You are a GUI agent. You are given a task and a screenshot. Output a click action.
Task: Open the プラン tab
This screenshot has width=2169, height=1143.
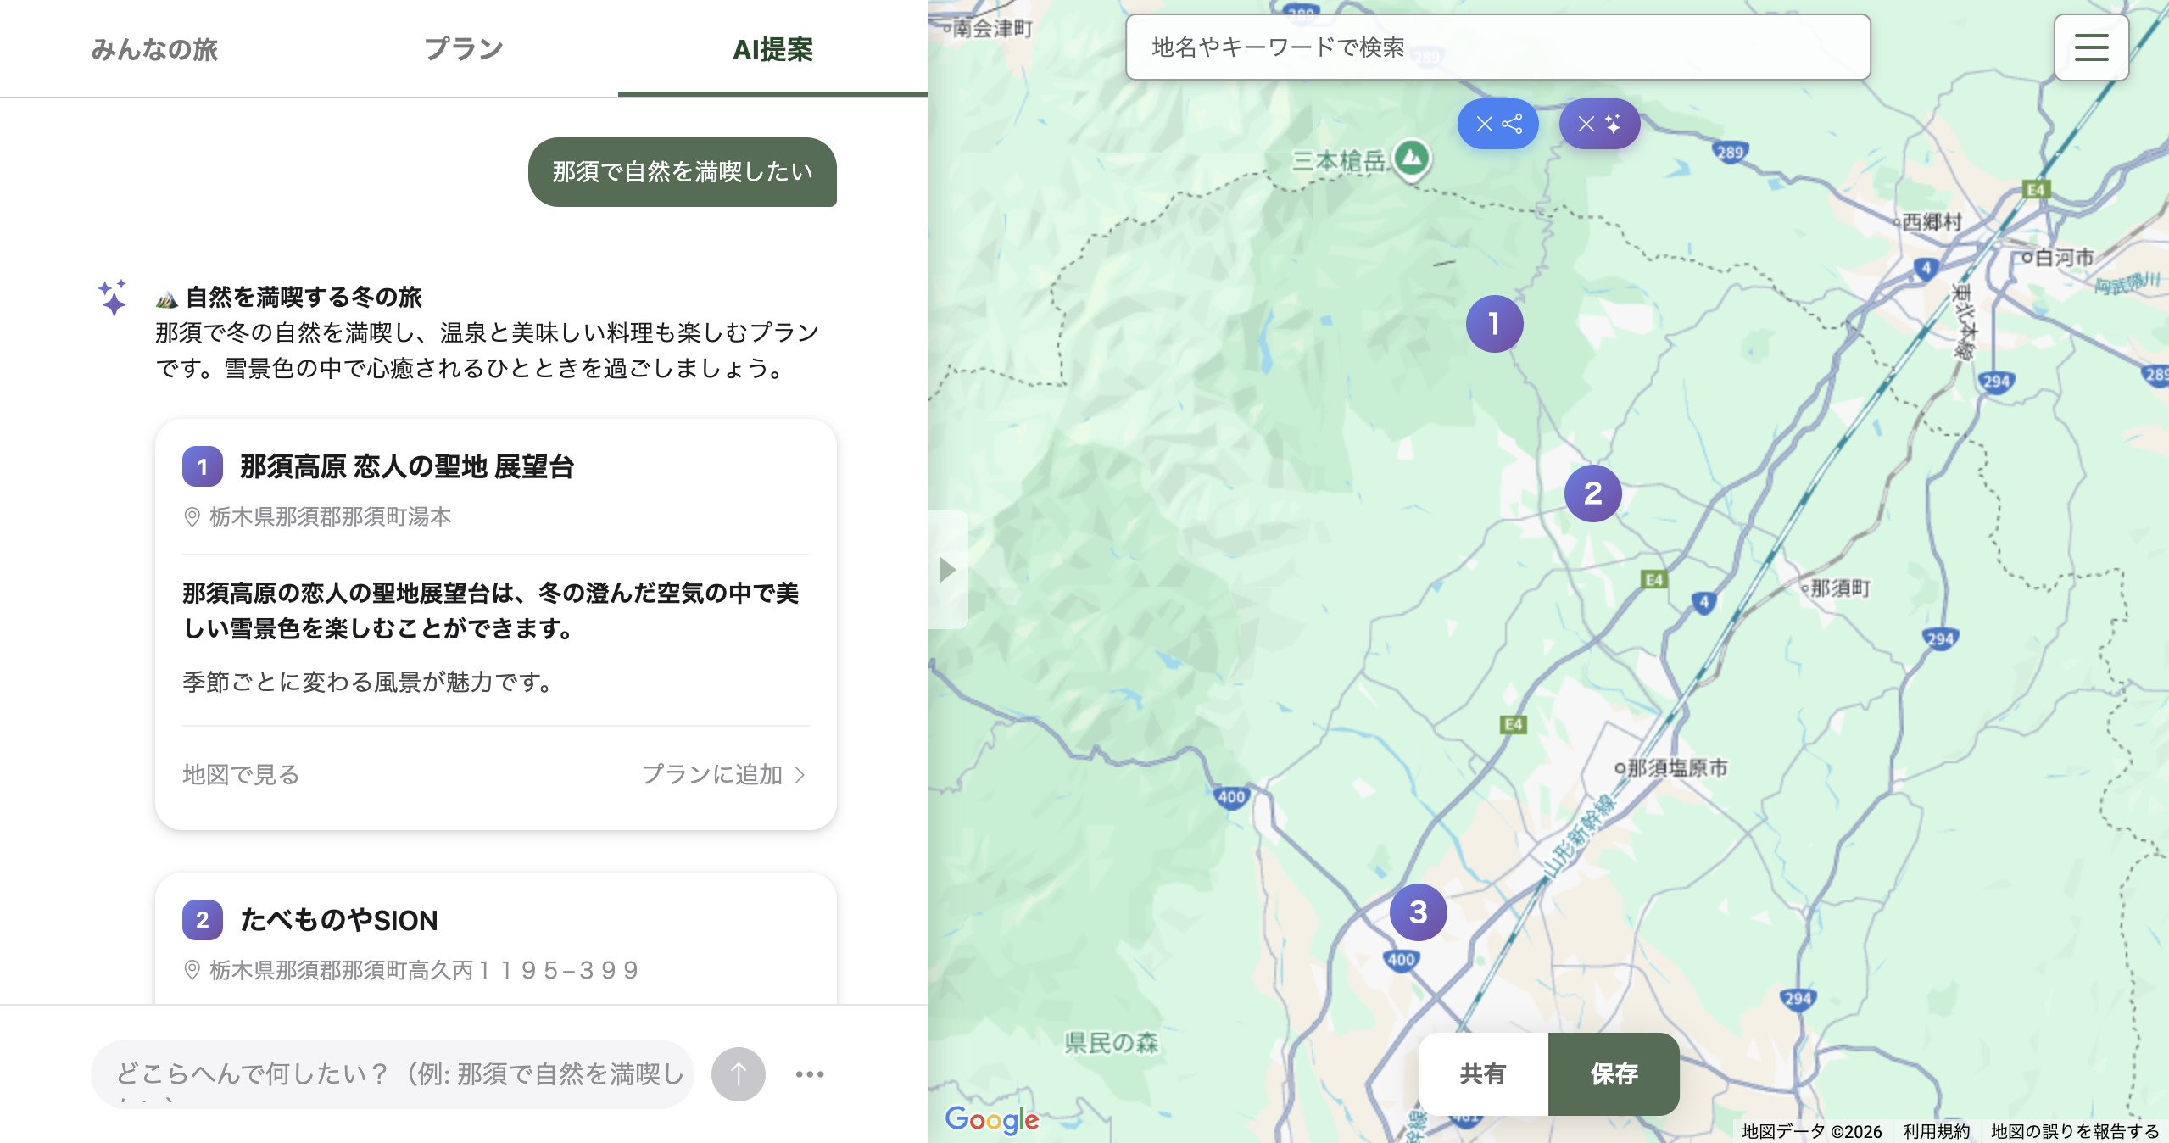464,49
